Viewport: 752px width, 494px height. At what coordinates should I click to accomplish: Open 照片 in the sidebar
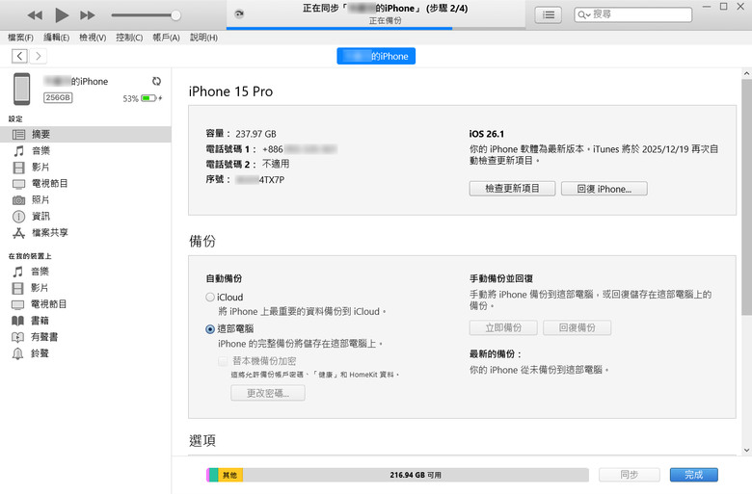click(x=86, y=199)
